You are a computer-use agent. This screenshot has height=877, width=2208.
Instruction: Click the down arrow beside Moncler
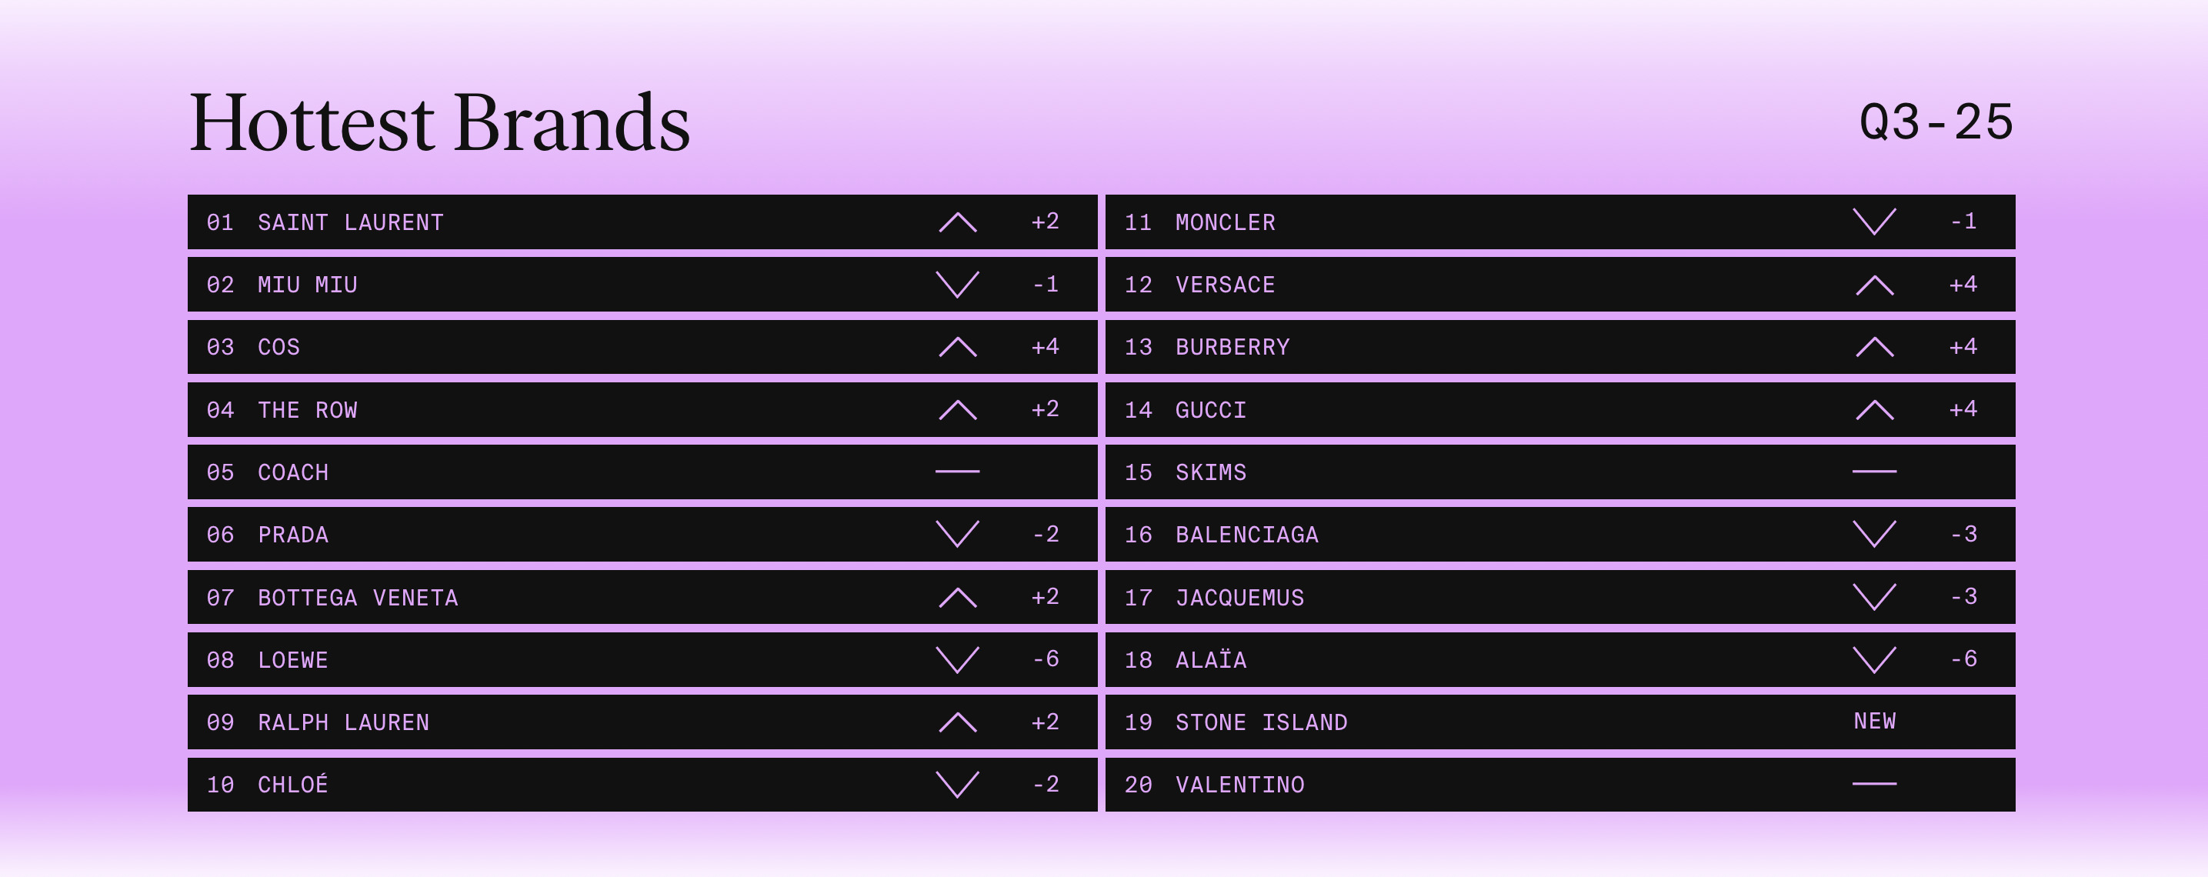(x=1875, y=222)
